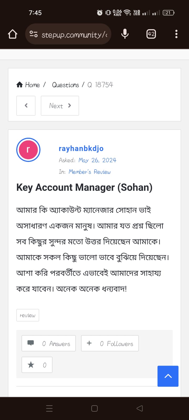Go to previous question arrow button
Viewport: 189px width, 420px height.
tap(26, 106)
